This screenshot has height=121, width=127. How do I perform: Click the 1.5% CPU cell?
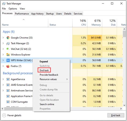point(80,38)
